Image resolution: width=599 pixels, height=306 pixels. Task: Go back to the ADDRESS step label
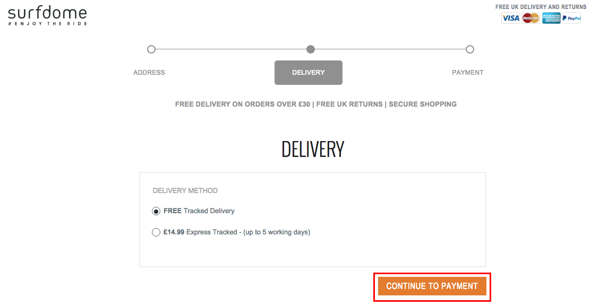(x=149, y=73)
